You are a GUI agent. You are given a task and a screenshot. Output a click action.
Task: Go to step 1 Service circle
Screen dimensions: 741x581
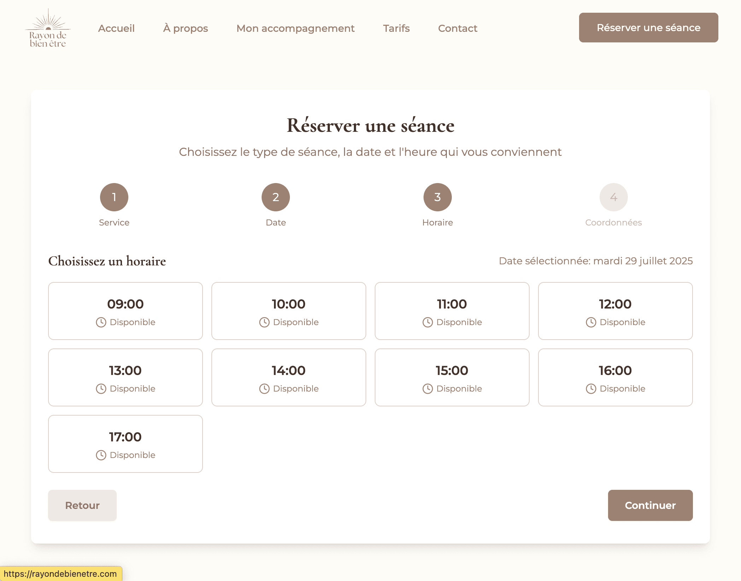pos(114,197)
